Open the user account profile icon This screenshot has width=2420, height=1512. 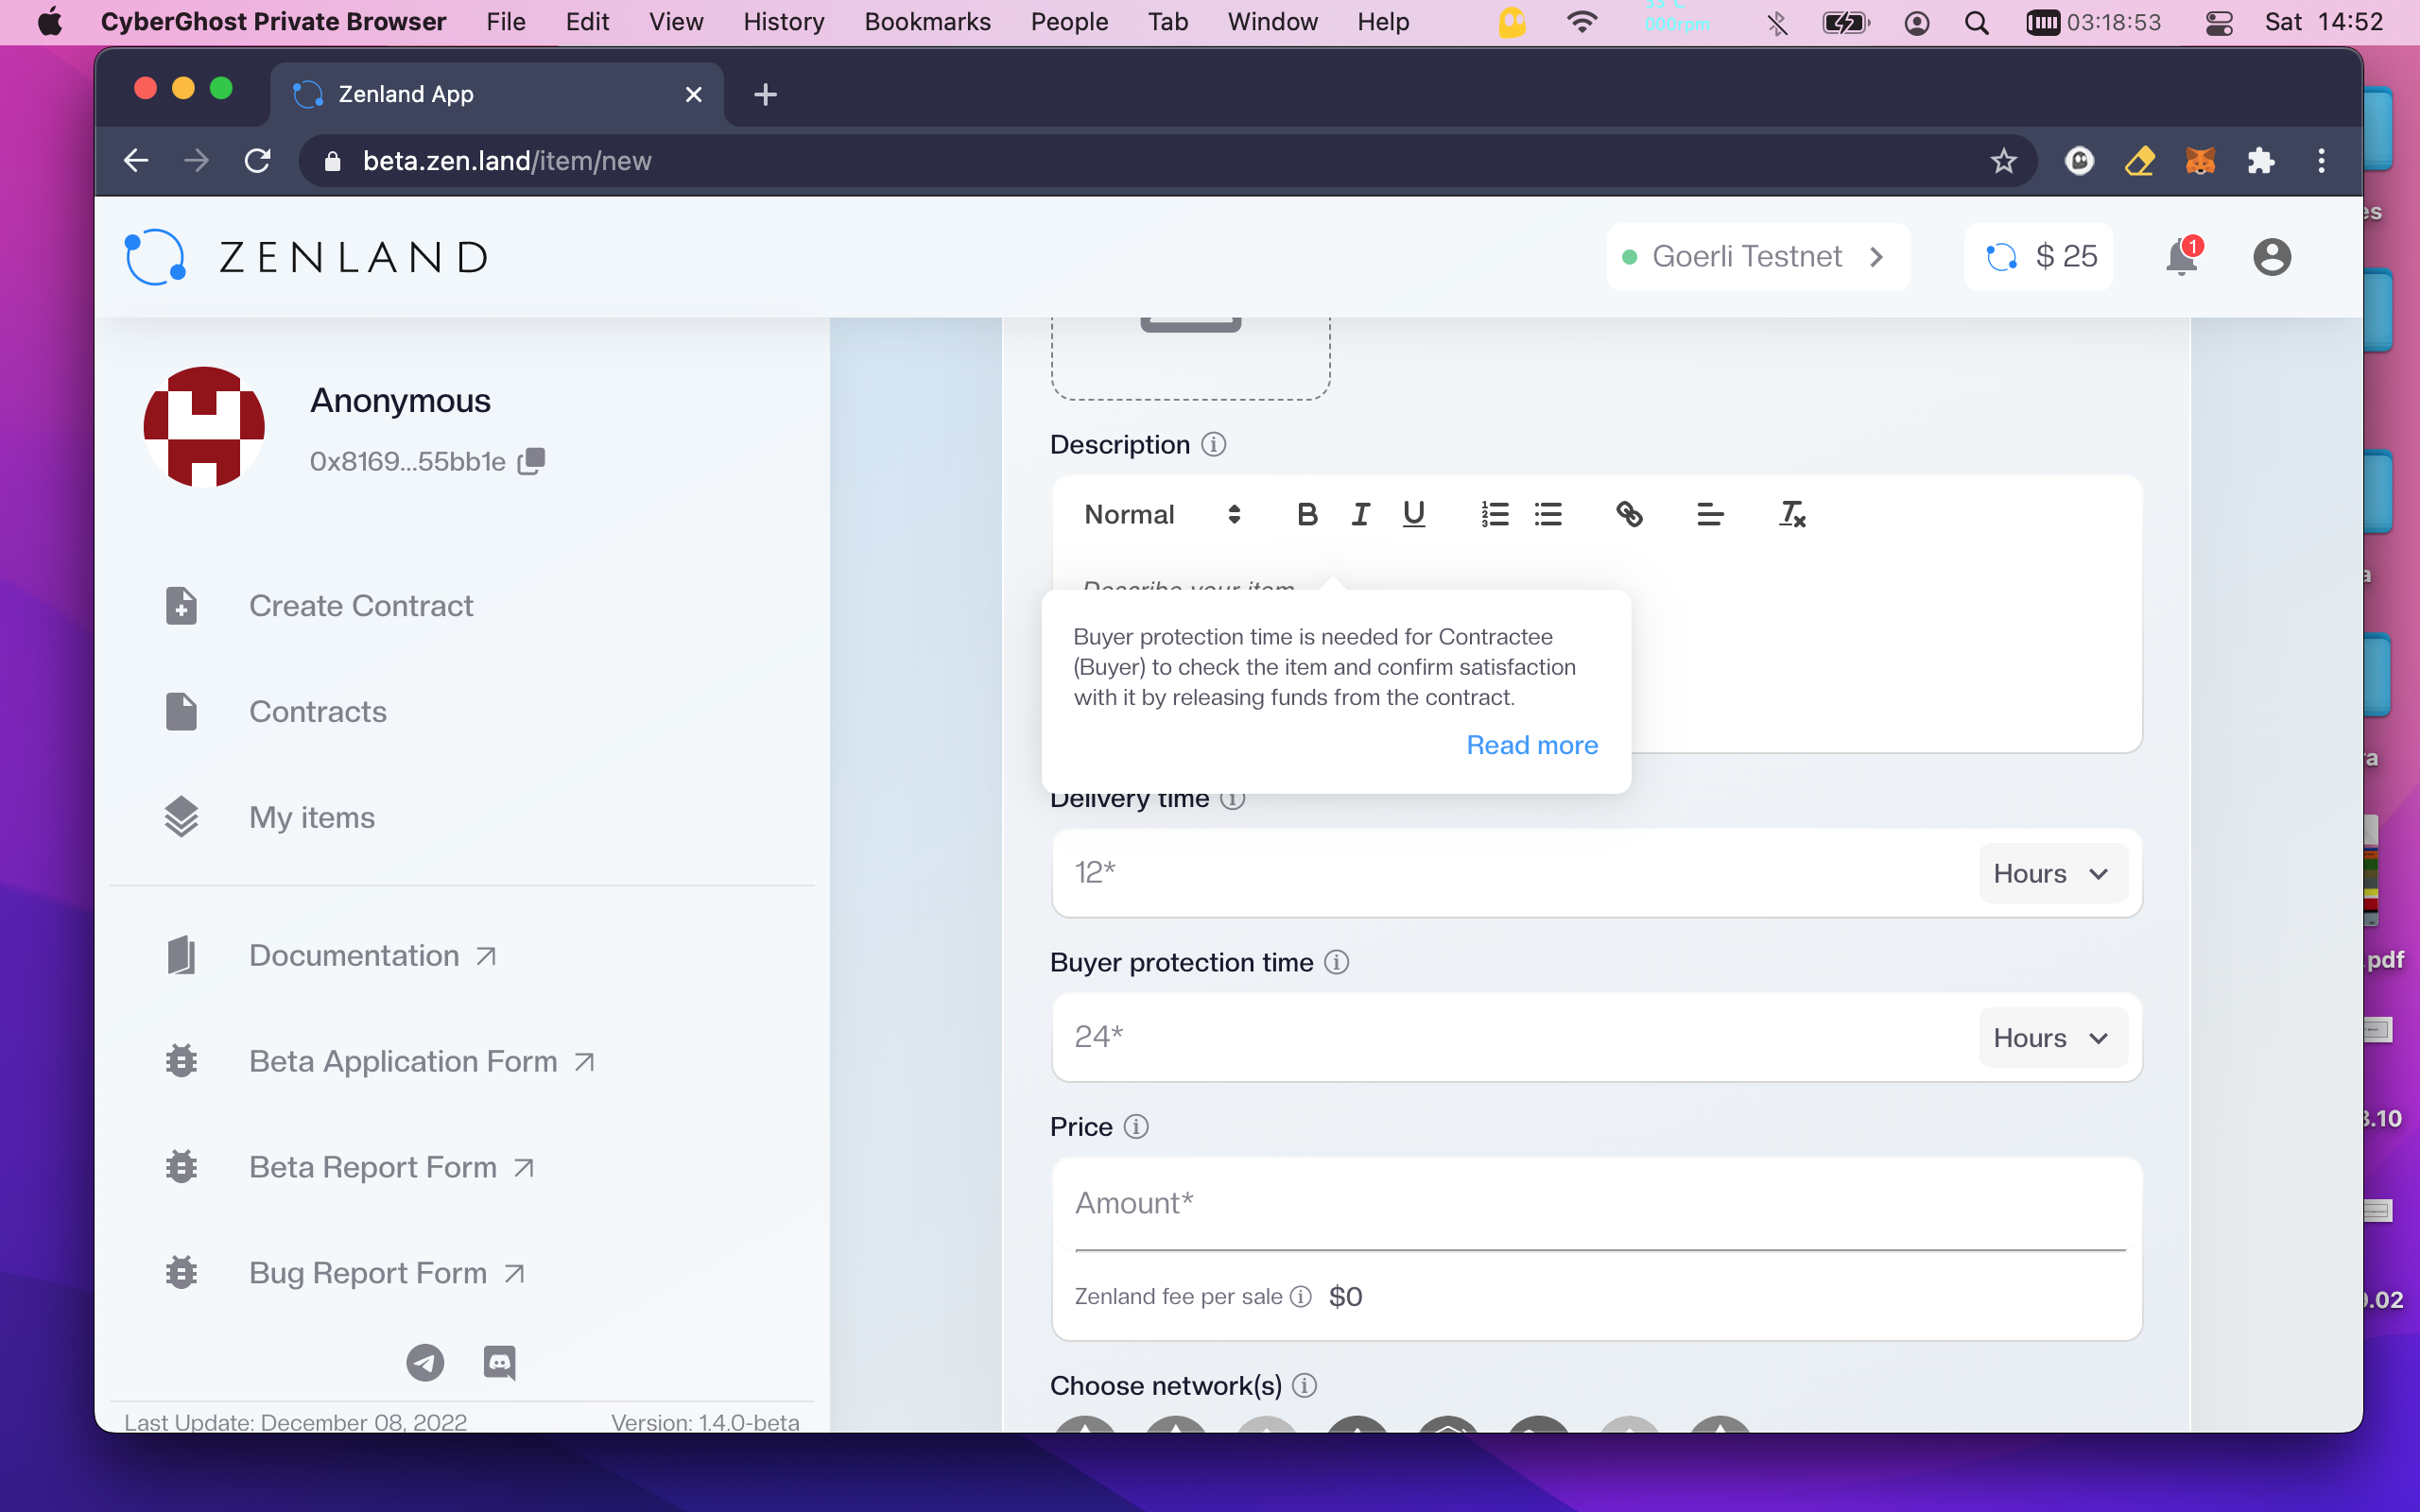pos(2272,257)
